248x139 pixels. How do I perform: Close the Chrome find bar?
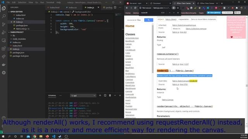[178, 13]
